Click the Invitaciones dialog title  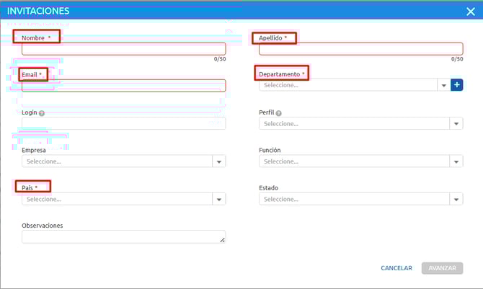(x=38, y=11)
